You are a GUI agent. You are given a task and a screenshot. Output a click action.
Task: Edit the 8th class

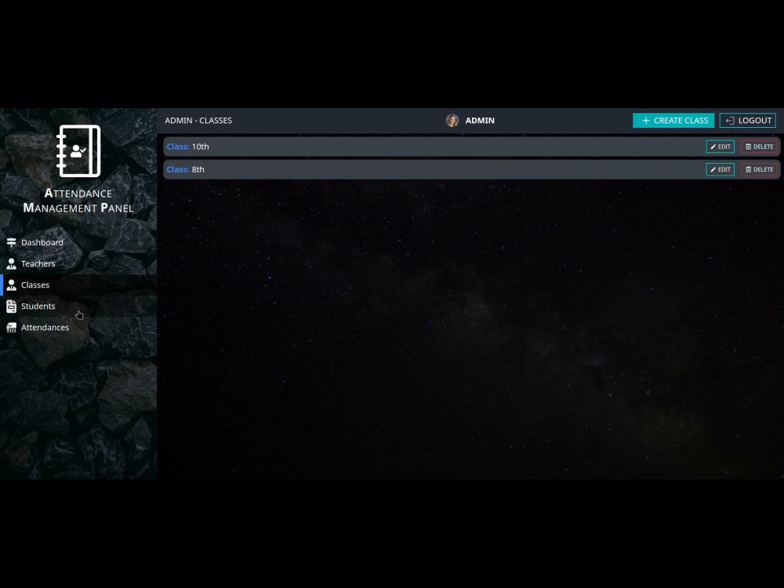[720, 169]
